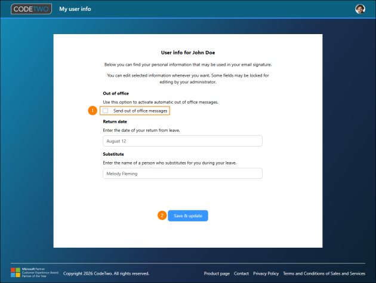
Task: Click the Substitute section heading
Action: pyautogui.click(x=113, y=154)
